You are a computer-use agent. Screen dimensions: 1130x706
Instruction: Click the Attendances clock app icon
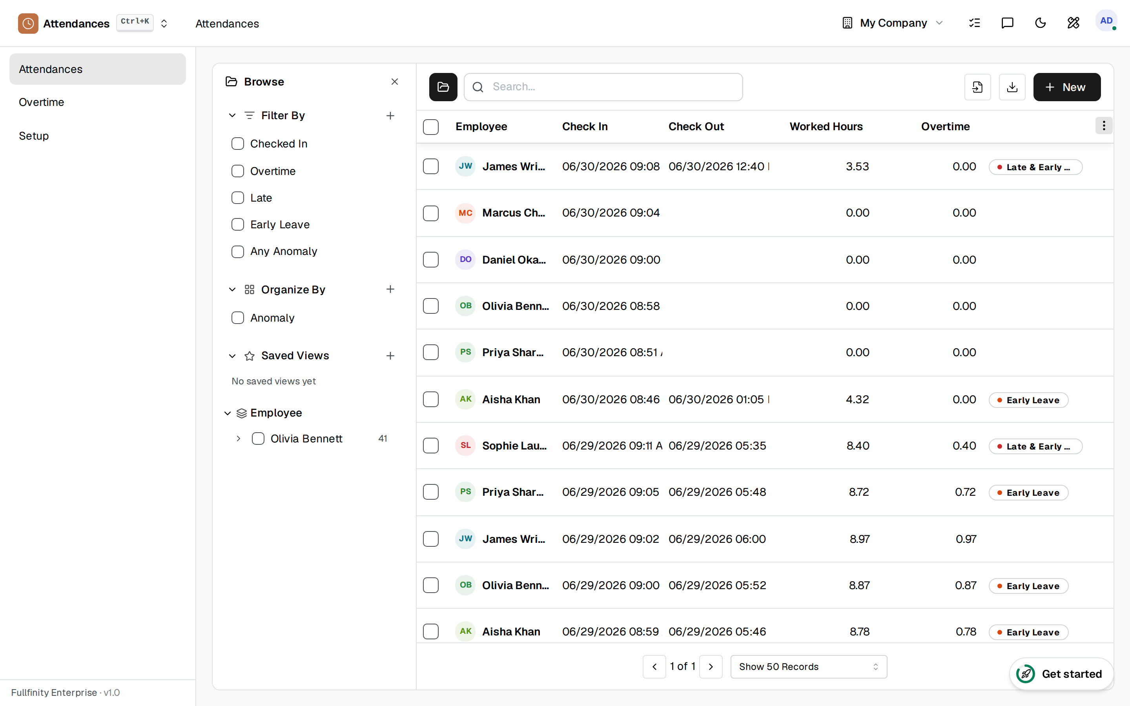pos(28,24)
